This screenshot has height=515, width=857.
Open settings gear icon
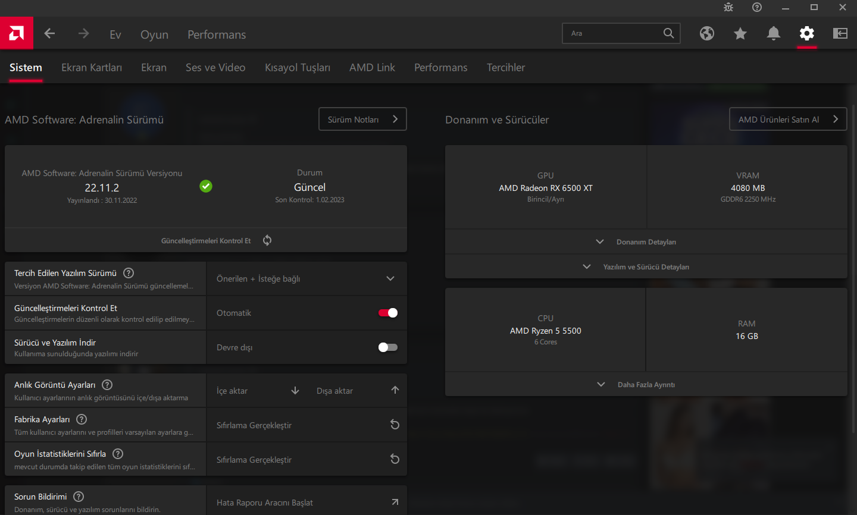click(x=807, y=33)
